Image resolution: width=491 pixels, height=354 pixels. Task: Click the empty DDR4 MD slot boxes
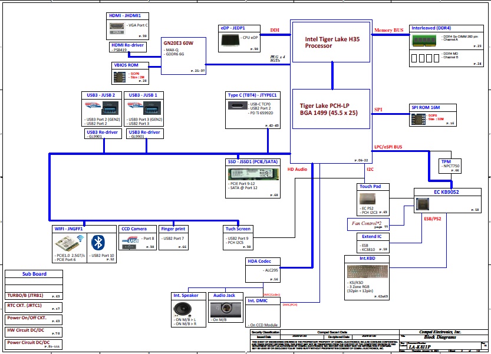tap(425, 58)
